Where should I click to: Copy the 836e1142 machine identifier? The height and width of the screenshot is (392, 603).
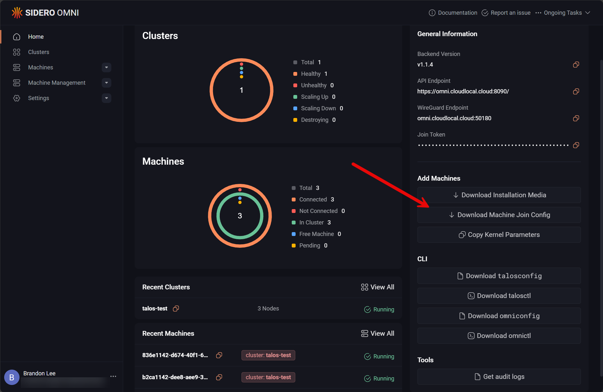coord(219,355)
